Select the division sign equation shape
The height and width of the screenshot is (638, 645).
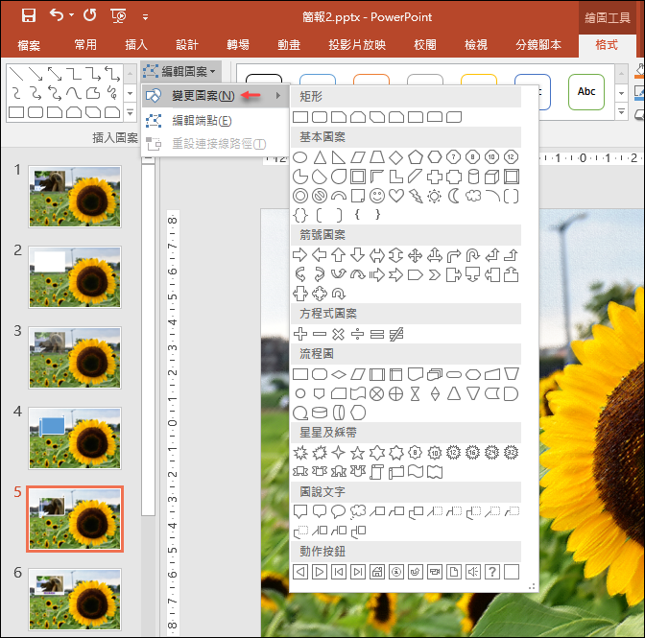(357, 334)
